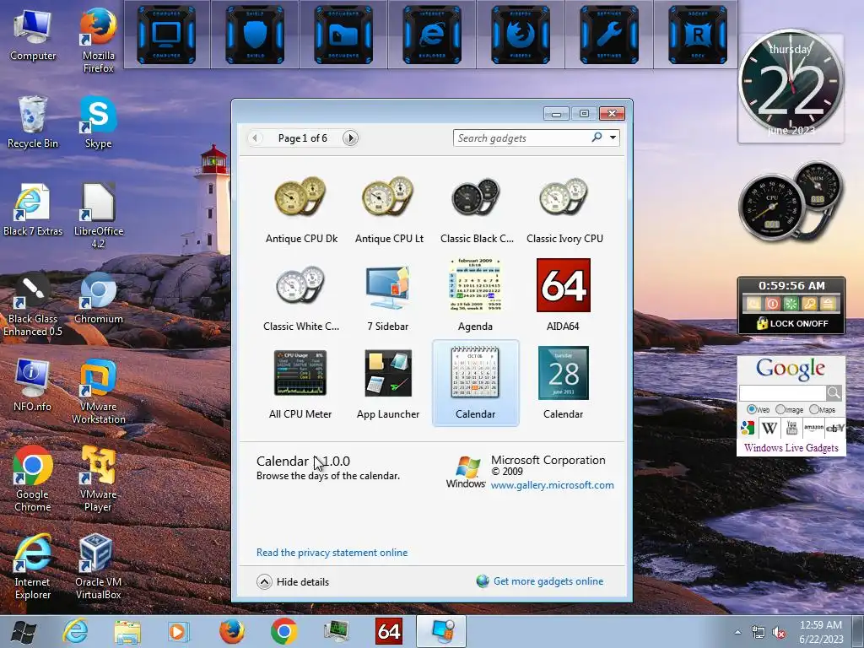Select the Image radio button
864x648 pixels.
(x=780, y=409)
